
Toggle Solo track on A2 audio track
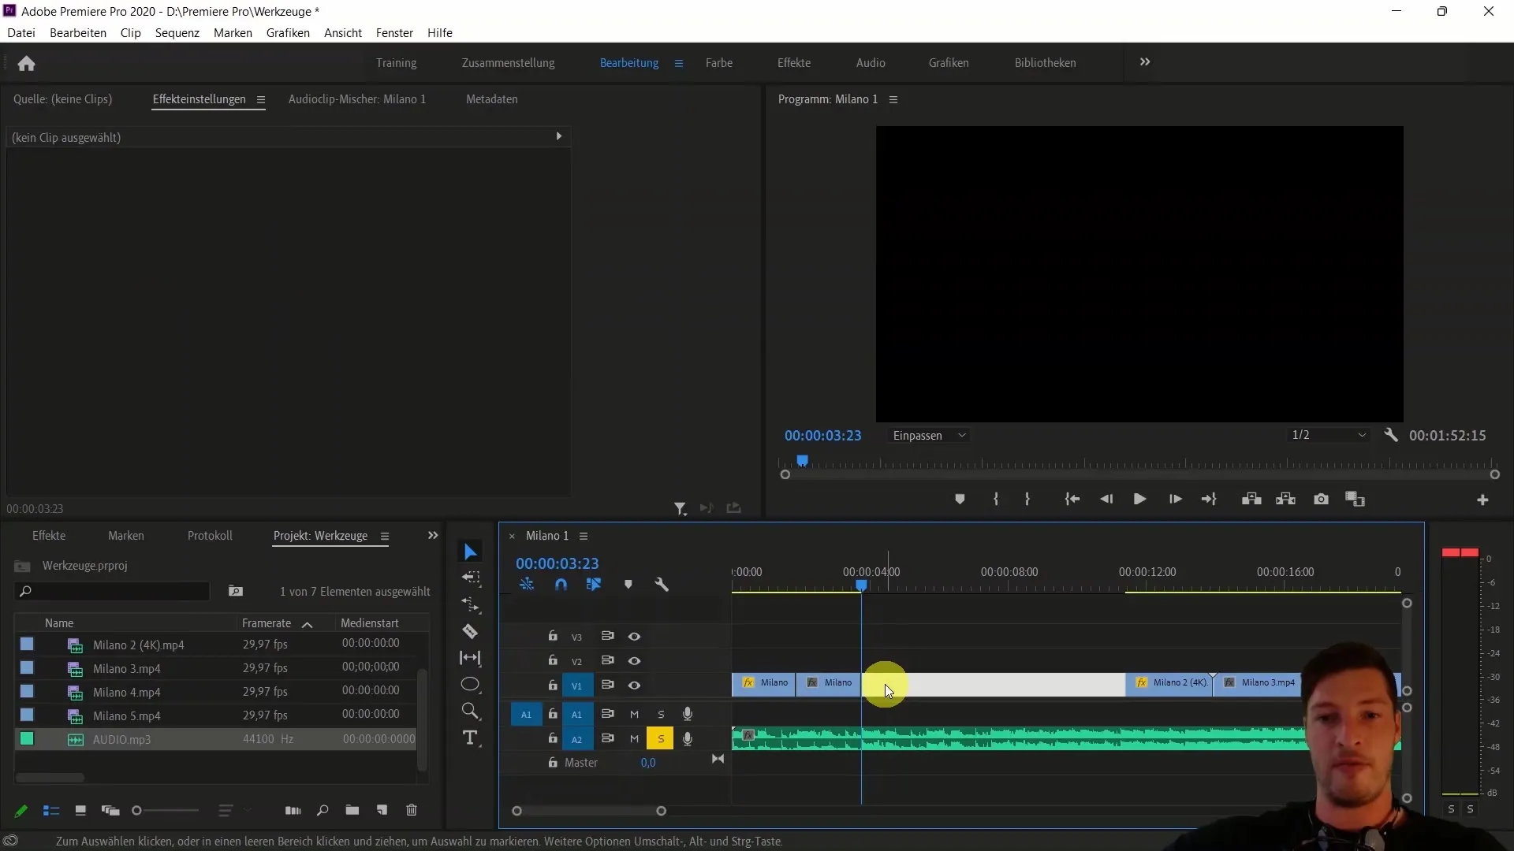pos(662,738)
